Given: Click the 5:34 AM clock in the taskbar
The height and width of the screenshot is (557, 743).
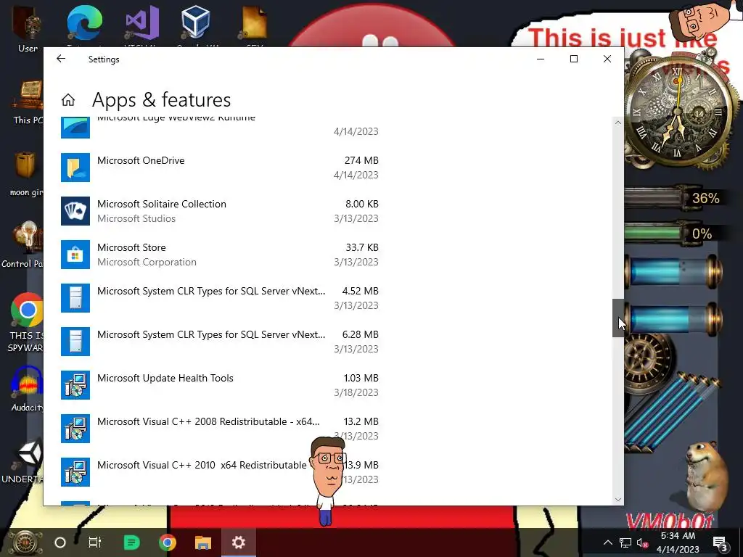Looking at the screenshot, I should (678, 536).
